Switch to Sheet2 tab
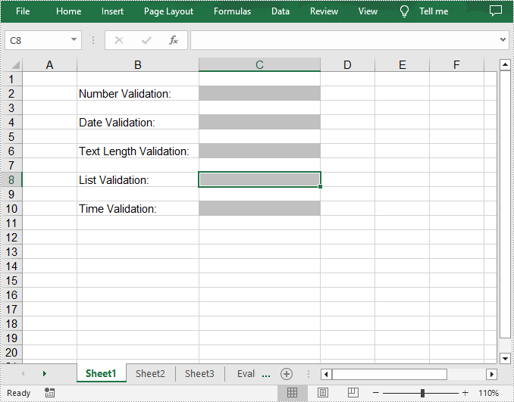 [x=150, y=373]
